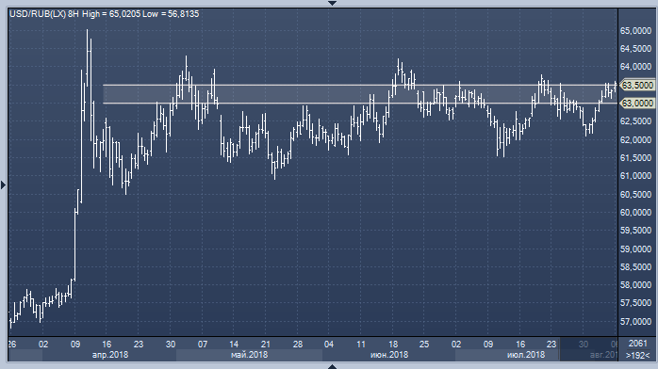Click the июн.2018 month label
Screen dimensions: 658x369
[389, 355]
